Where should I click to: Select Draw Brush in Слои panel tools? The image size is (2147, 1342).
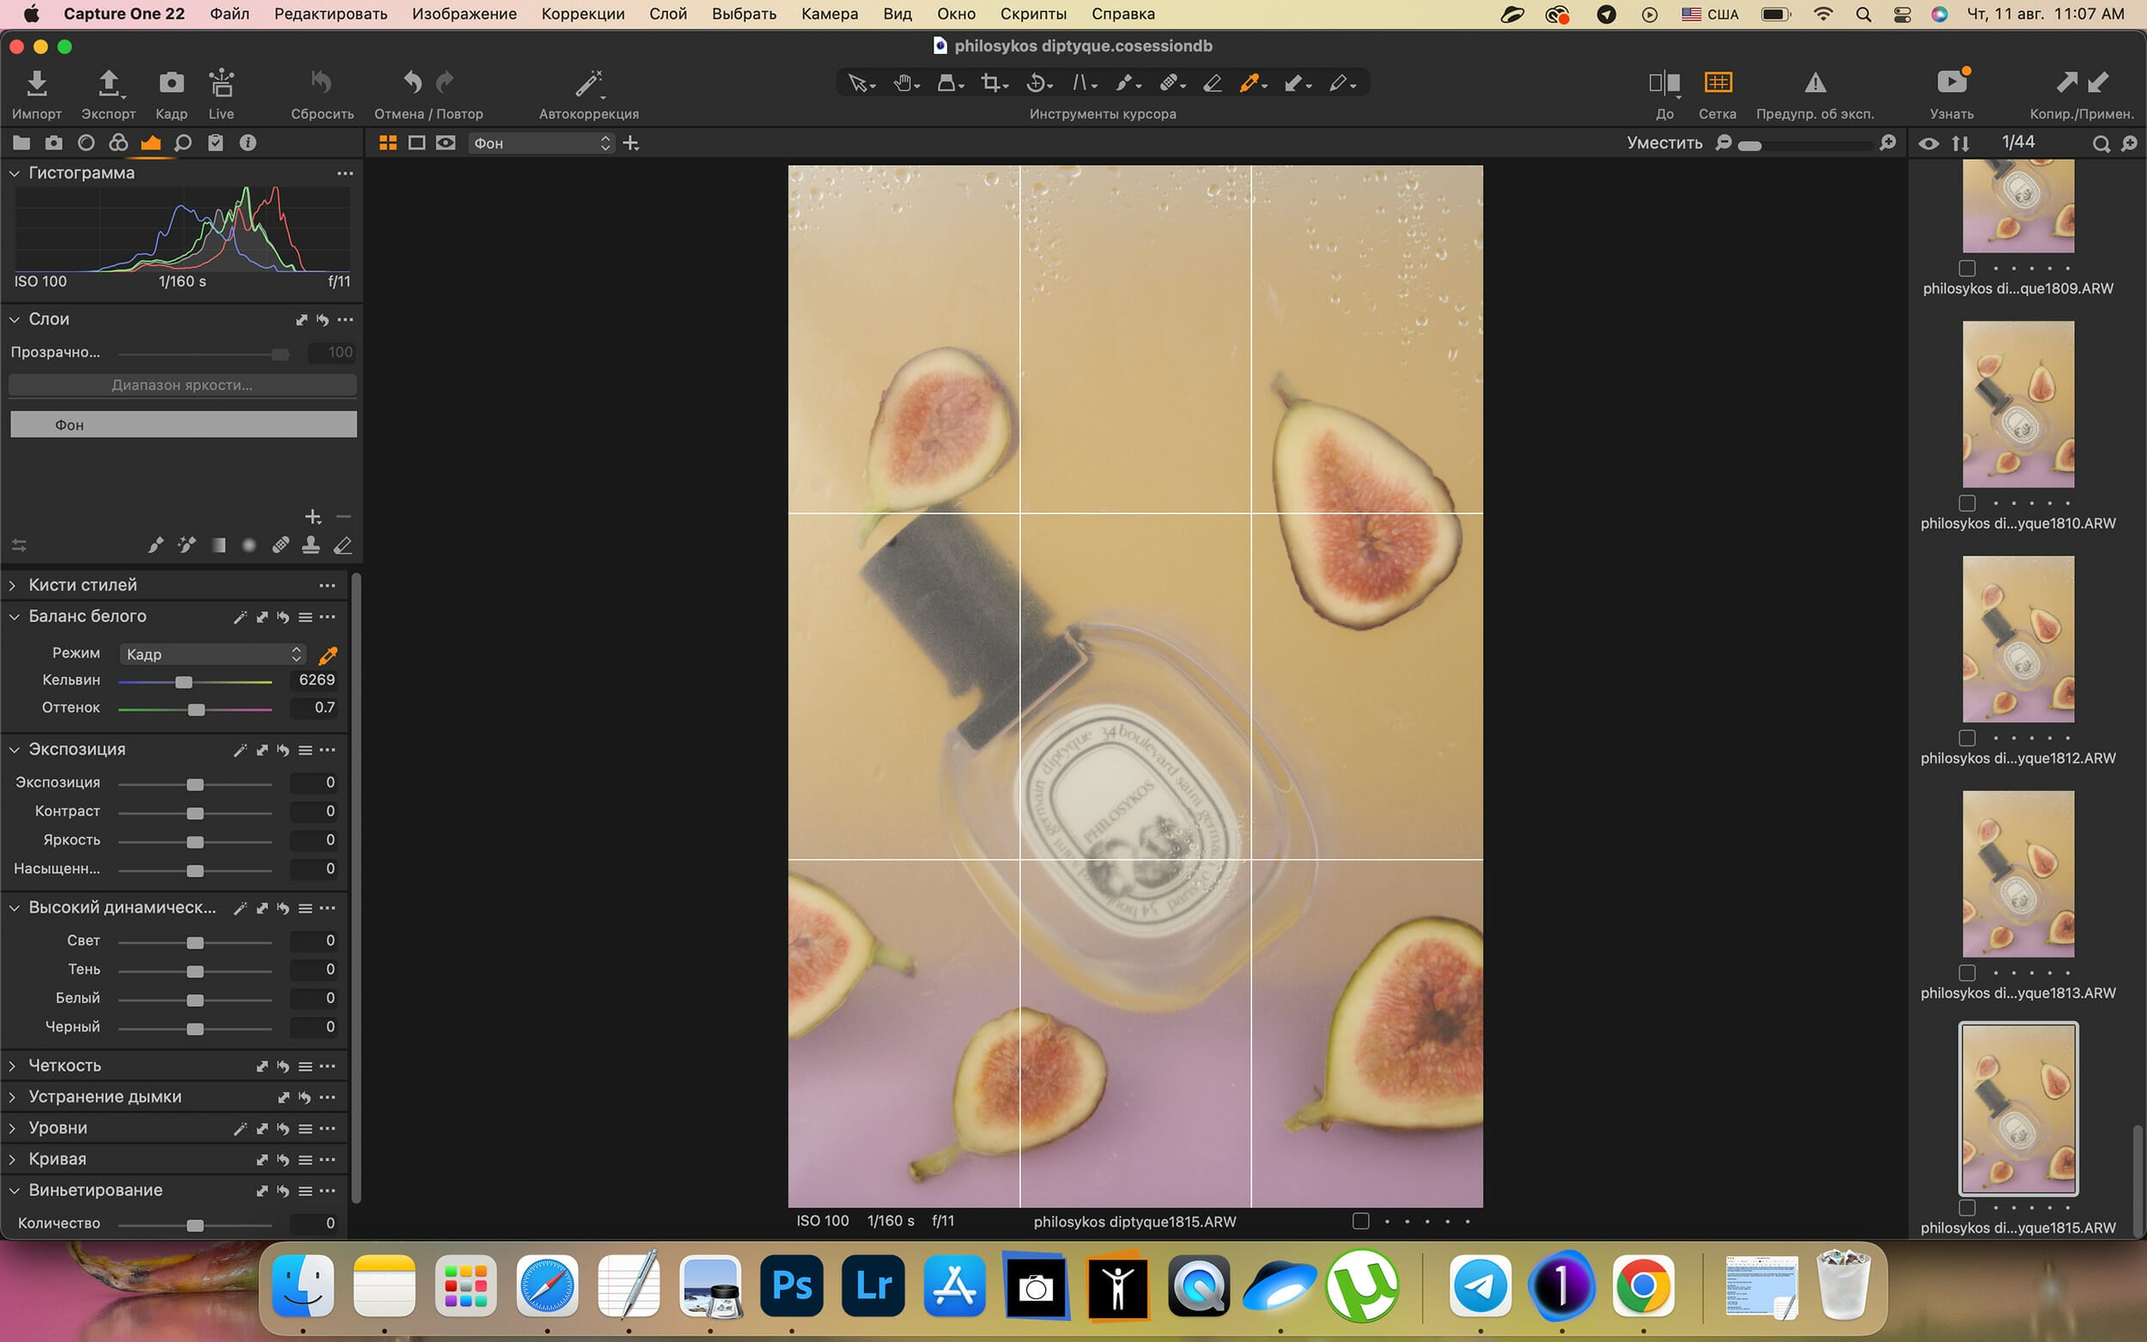155,545
